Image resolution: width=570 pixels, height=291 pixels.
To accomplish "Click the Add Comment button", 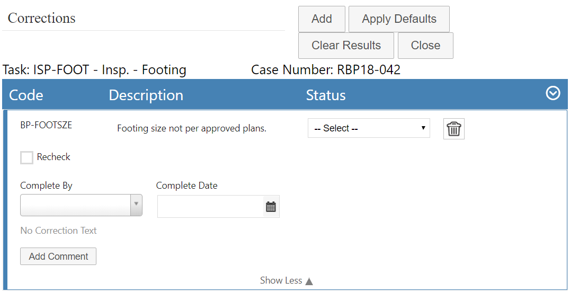I will (x=58, y=257).
